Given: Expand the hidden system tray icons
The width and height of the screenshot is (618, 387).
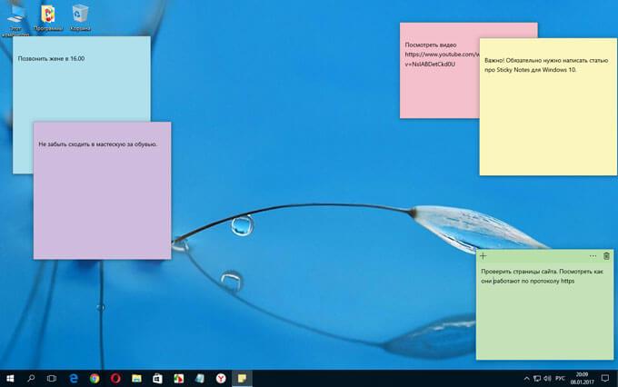Looking at the screenshot, I should (526, 378).
